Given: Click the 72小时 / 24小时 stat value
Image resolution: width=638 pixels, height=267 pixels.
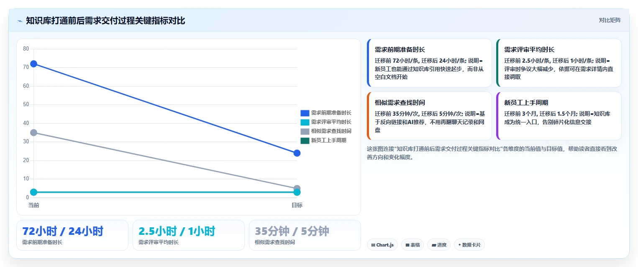Looking at the screenshot, I should coord(63,231).
